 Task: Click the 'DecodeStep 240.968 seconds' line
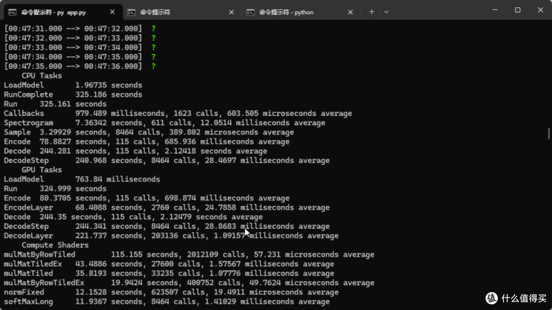pyautogui.click(x=167, y=160)
